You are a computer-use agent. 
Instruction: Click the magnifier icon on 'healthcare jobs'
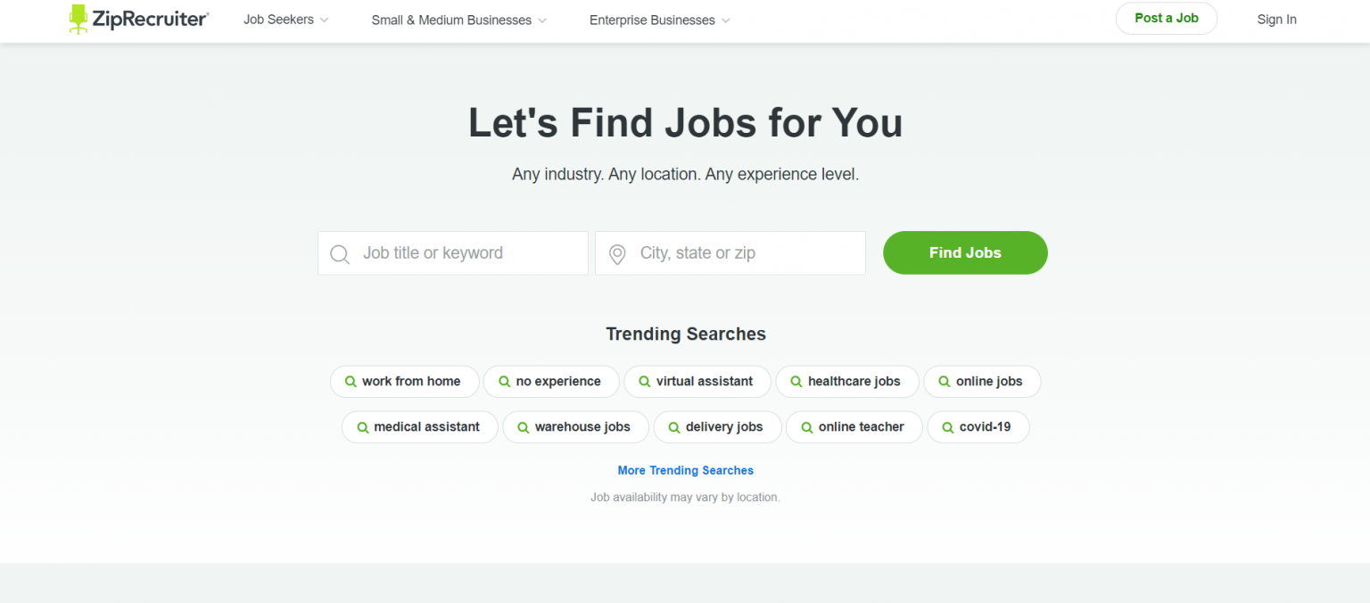tap(795, 381)
